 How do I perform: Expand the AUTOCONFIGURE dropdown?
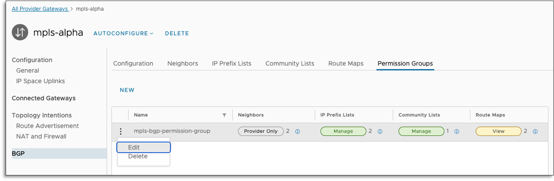click(123, 33)
